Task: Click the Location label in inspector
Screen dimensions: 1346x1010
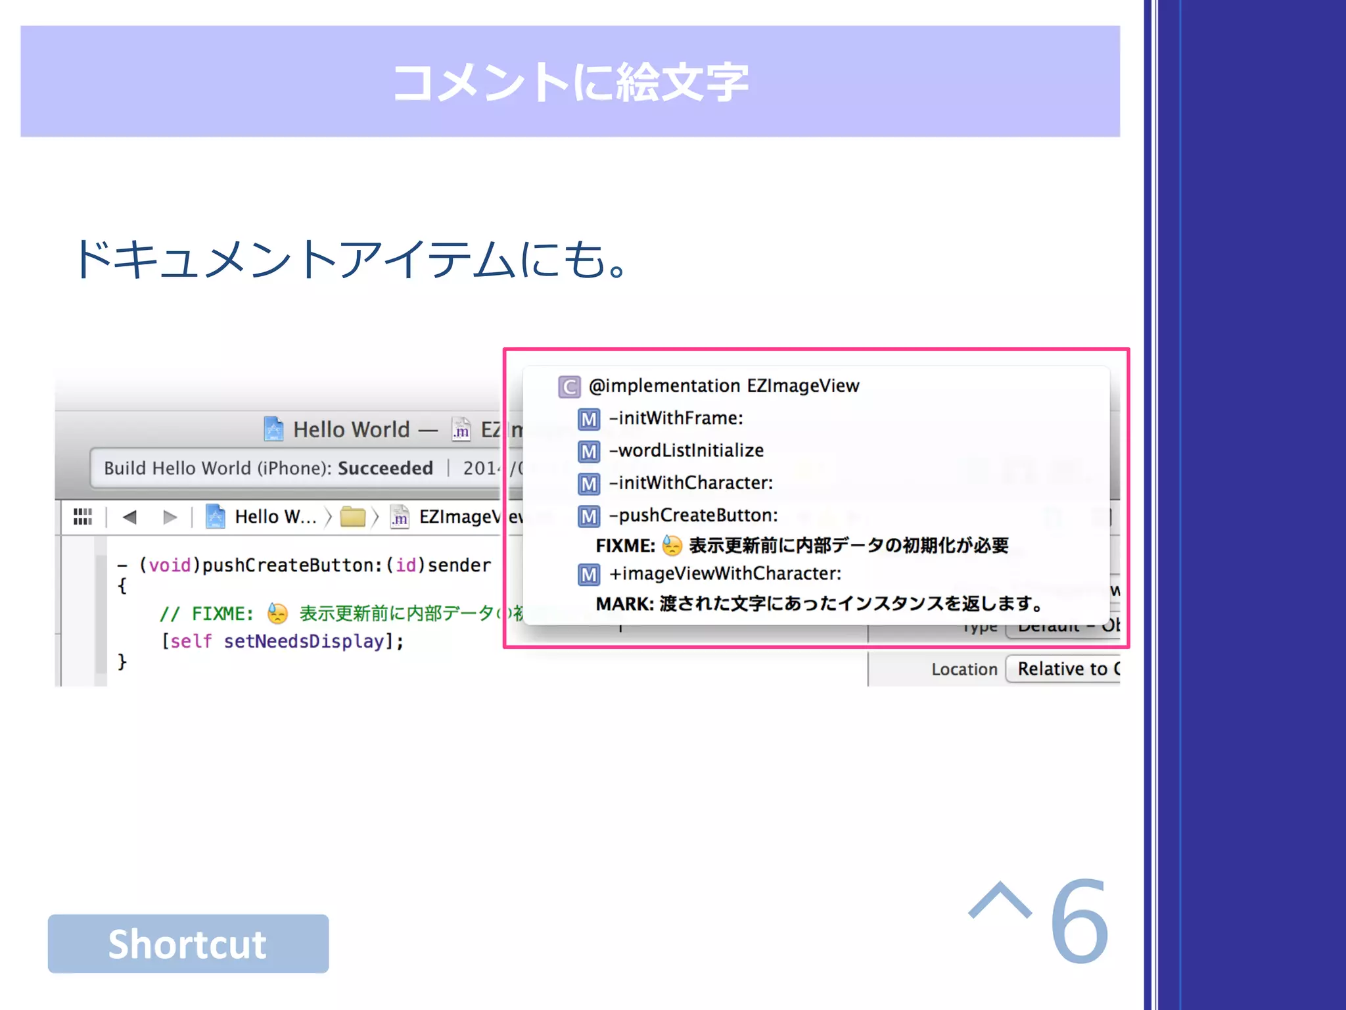Action: point(964,669)
